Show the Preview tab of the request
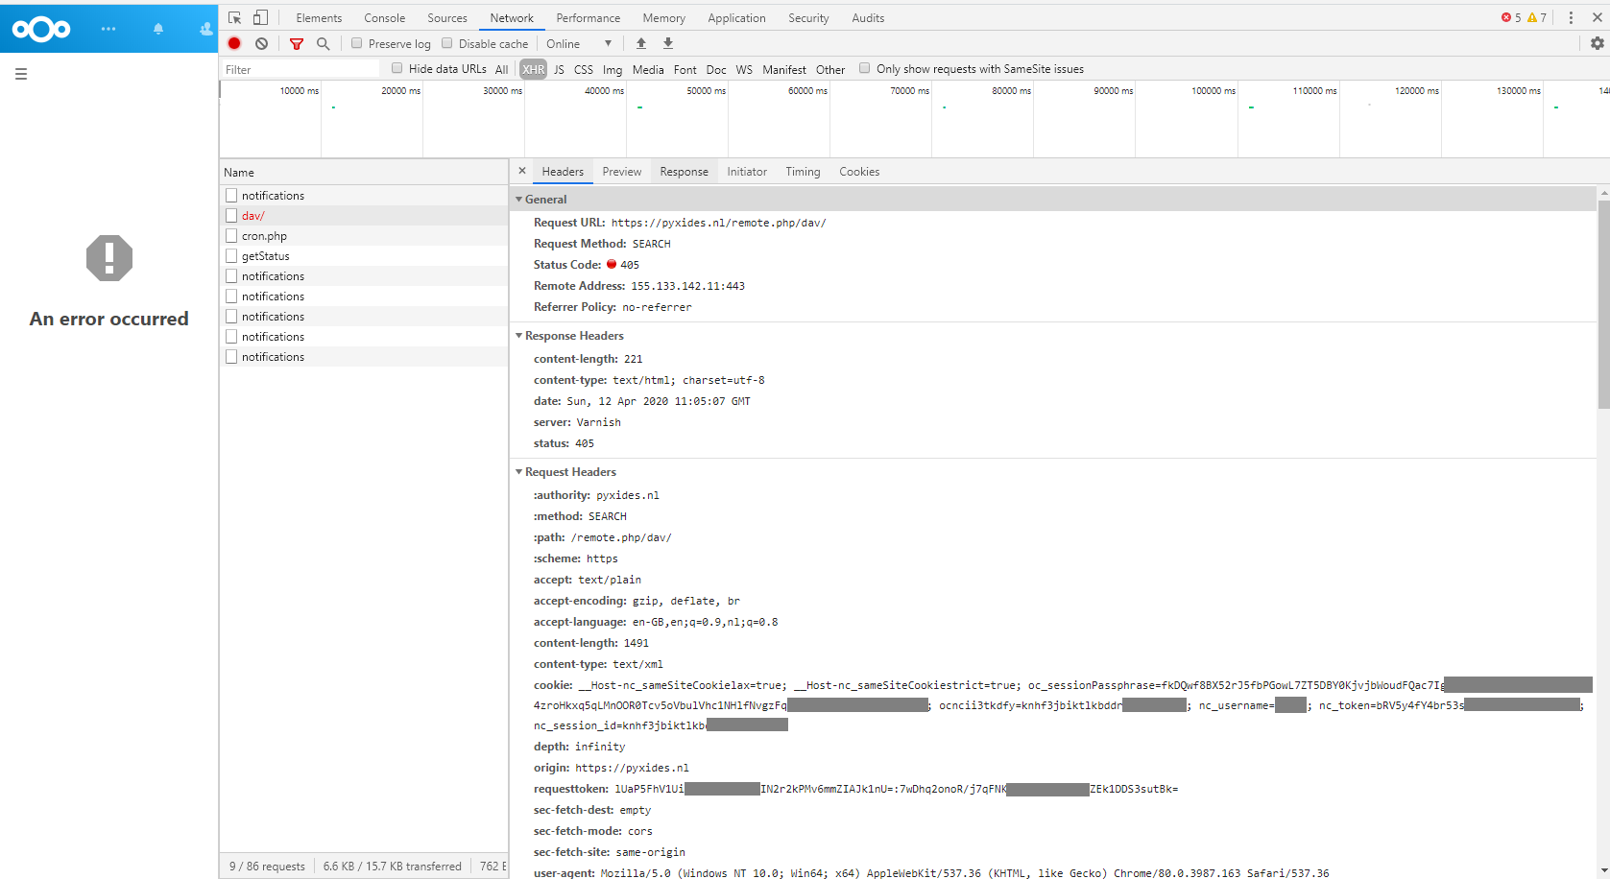Image resolution: width=1610 pixels, height=879 pixels. 622,172
